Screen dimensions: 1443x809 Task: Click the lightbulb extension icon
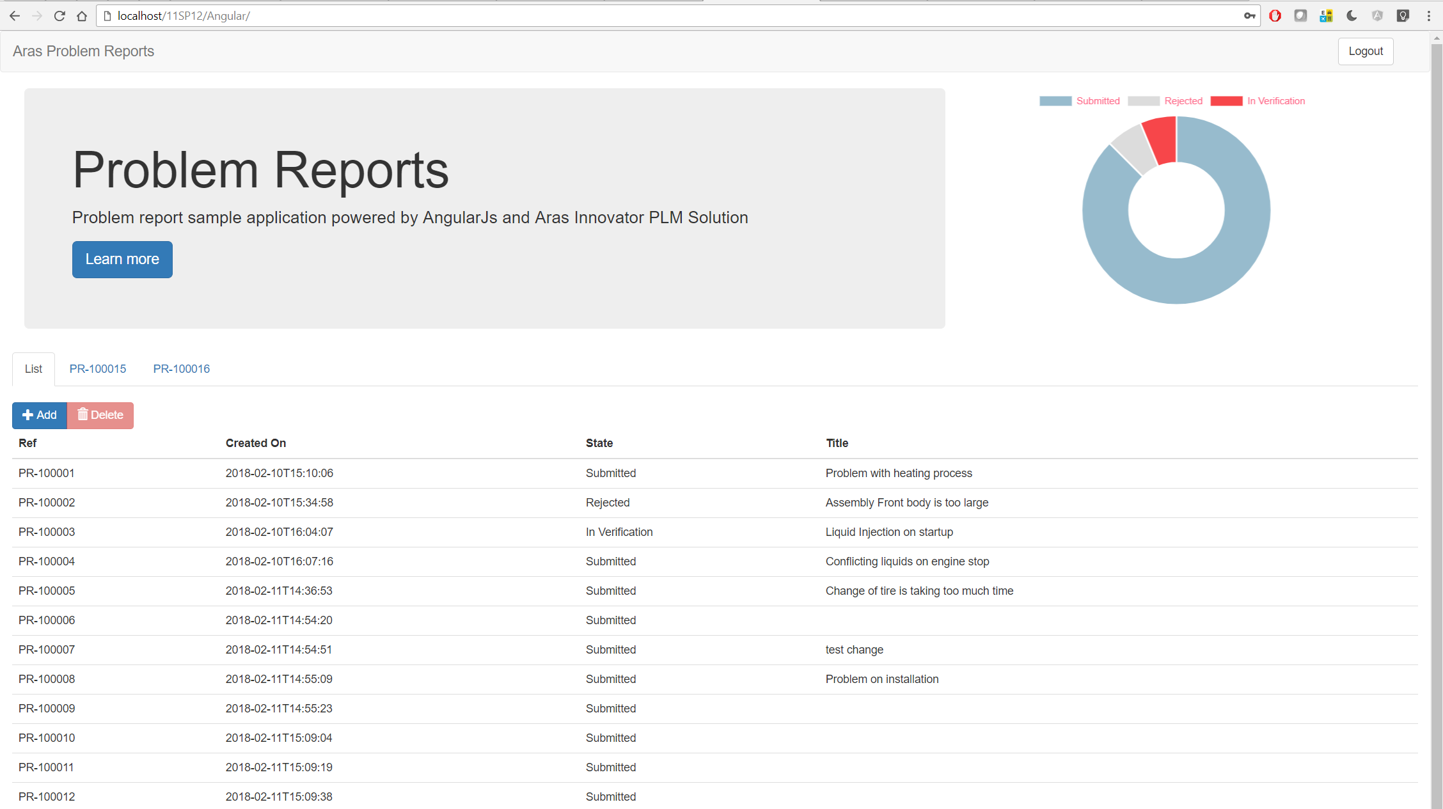click(1403, 16)
